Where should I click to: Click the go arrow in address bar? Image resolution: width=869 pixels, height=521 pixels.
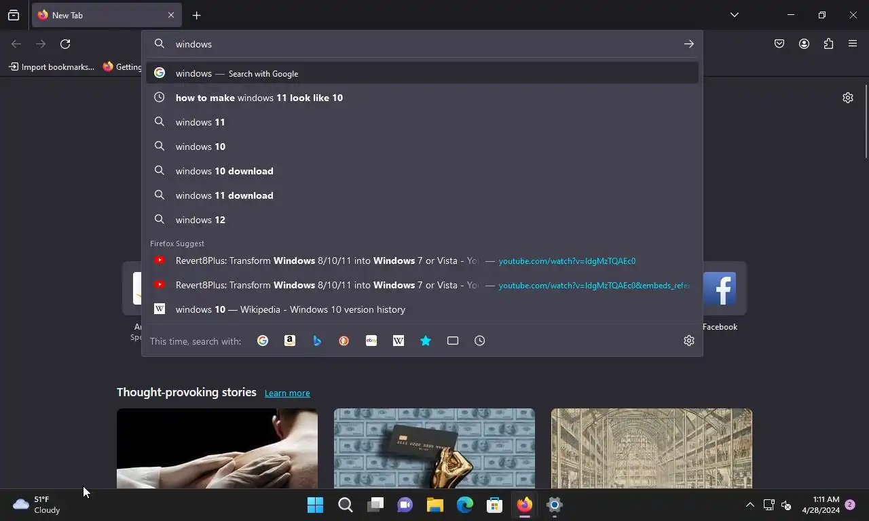[x=689, y=44]
